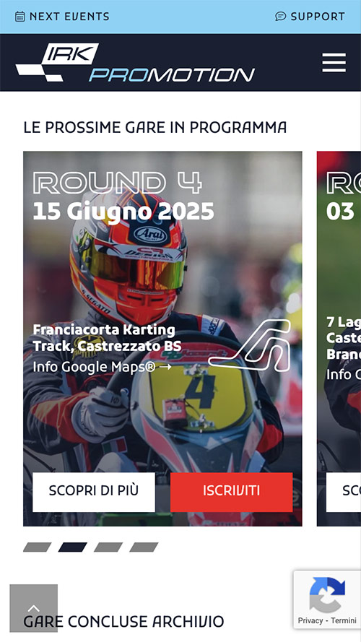Click the red Iscriviti button

tap(231, 492)
